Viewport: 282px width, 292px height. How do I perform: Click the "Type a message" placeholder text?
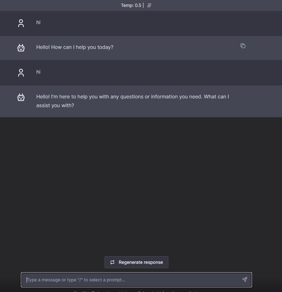click(76, 280)
